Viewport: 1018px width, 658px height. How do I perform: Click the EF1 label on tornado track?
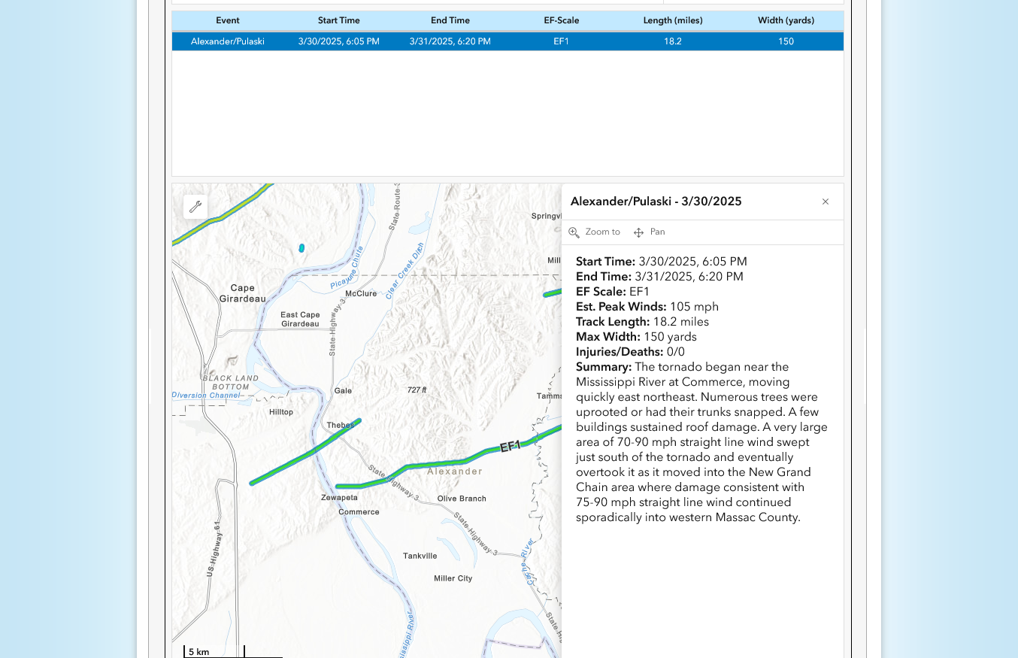point(511,447)
